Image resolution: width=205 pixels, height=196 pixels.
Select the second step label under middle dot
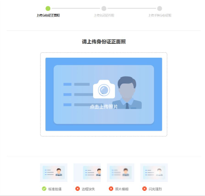coord(104,15)
